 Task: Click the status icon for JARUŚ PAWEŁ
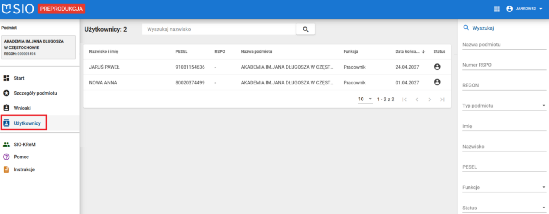click(437, 67)
